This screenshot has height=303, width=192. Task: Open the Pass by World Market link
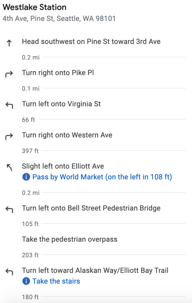pyautogui.click(x=102, y=177)
